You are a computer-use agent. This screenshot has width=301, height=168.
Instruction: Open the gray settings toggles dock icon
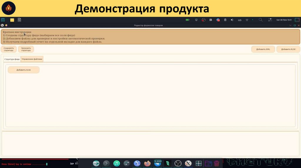[x=127, y=163]
